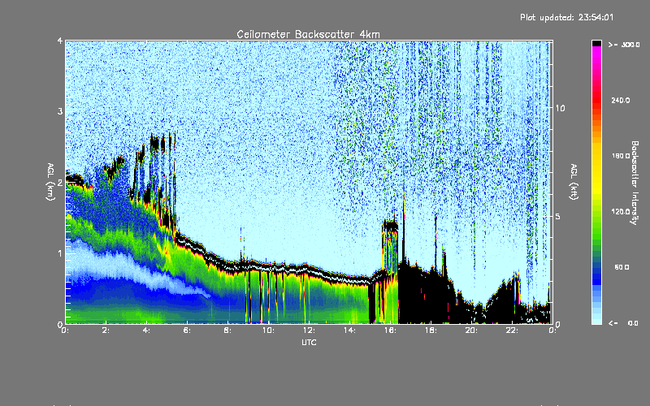Click the '240.0' colorbar label
Screen dimensions: 650x406
(621, 100)
